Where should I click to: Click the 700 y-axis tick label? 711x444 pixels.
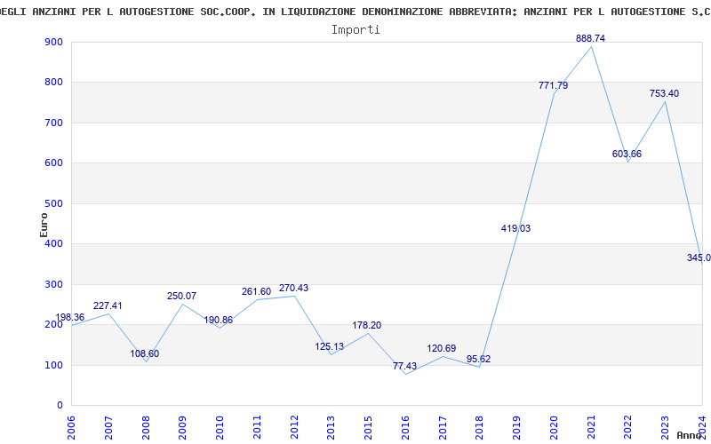[x=53, y=123]
